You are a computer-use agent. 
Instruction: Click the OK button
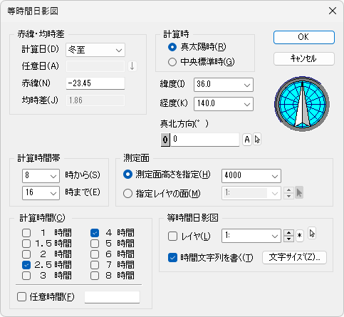[304, 37]
